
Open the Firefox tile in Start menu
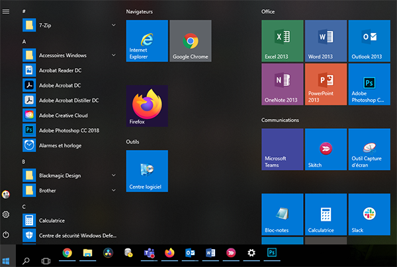[x=147, y=106]
